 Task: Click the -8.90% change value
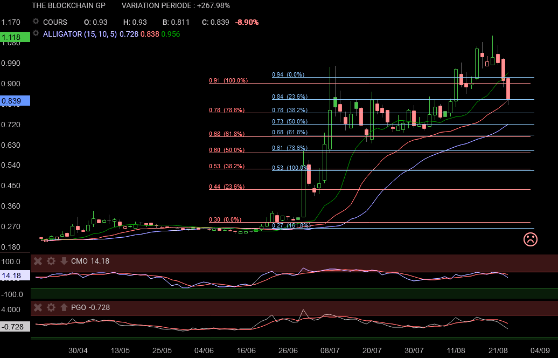tap(247, 22)
